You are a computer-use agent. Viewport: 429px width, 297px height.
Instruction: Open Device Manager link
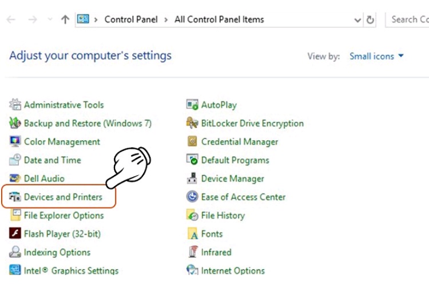[233, 179]
